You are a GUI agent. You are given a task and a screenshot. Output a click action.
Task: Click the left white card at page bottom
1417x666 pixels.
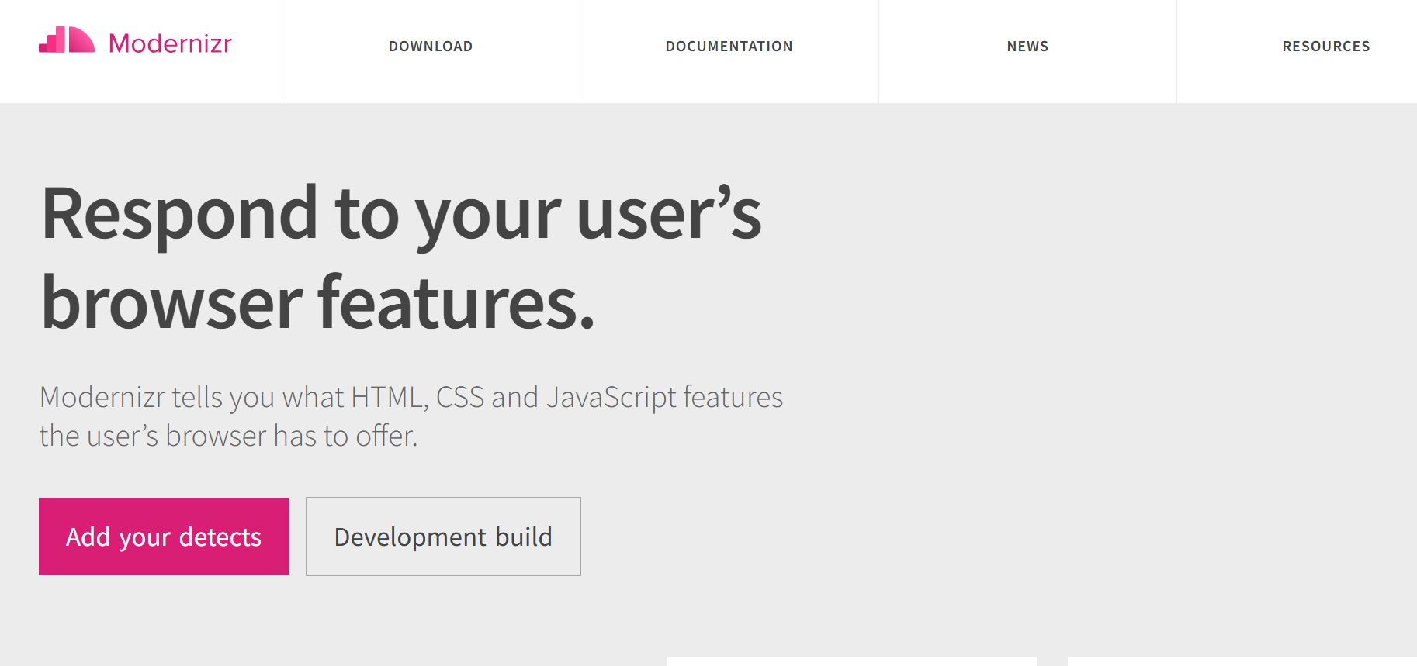click(x=851, y=661)
